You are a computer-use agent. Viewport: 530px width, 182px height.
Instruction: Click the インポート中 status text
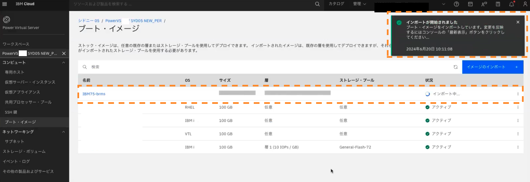pyautogui.click(x=446, y=94)
